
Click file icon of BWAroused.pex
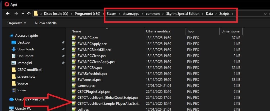point(74,80)
